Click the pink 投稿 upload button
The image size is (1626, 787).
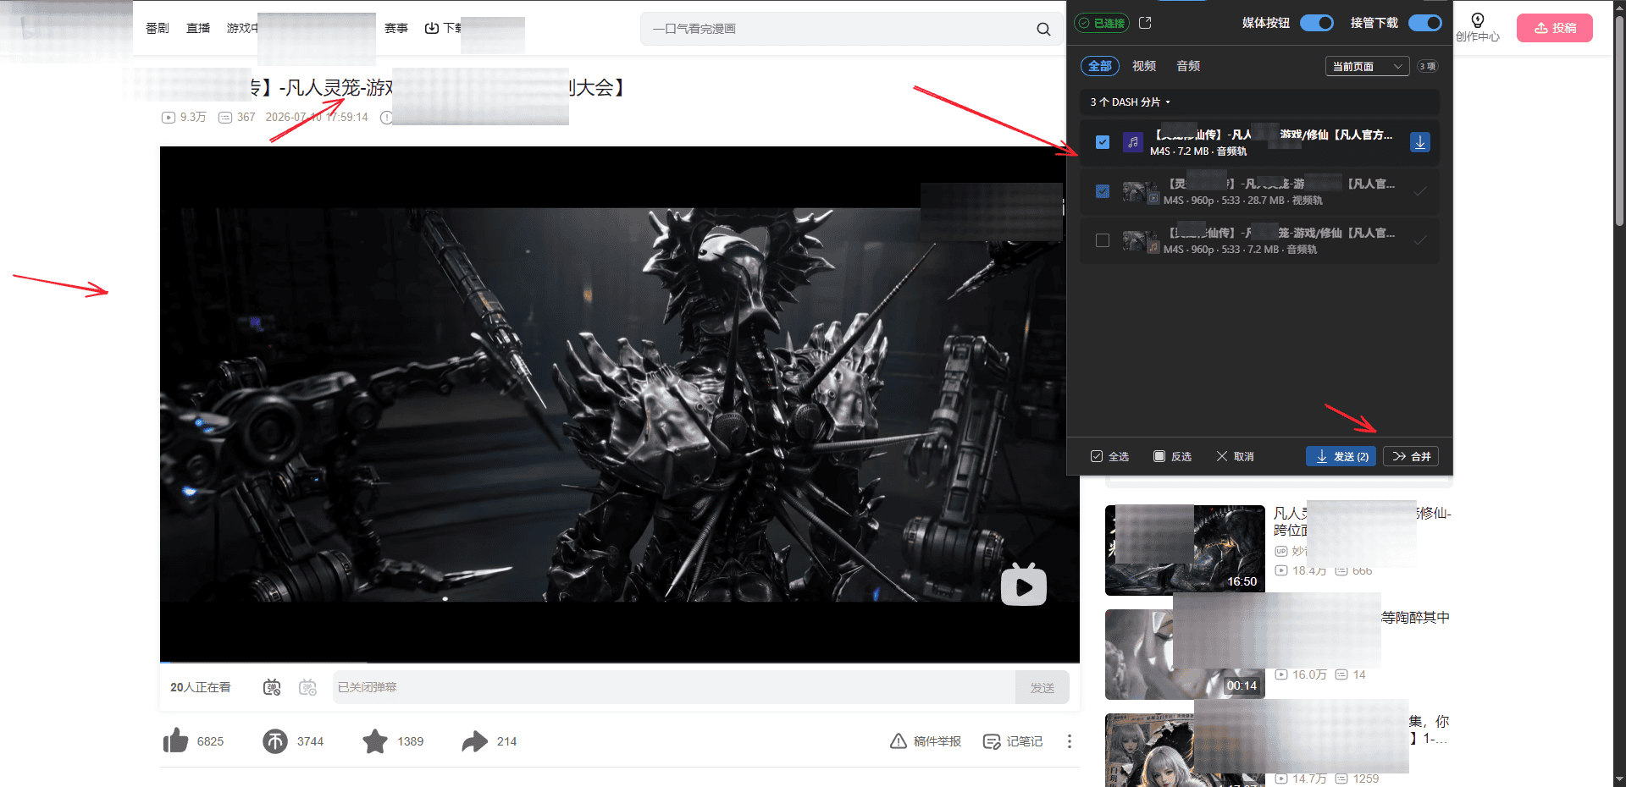click(x=1555, y=28)
